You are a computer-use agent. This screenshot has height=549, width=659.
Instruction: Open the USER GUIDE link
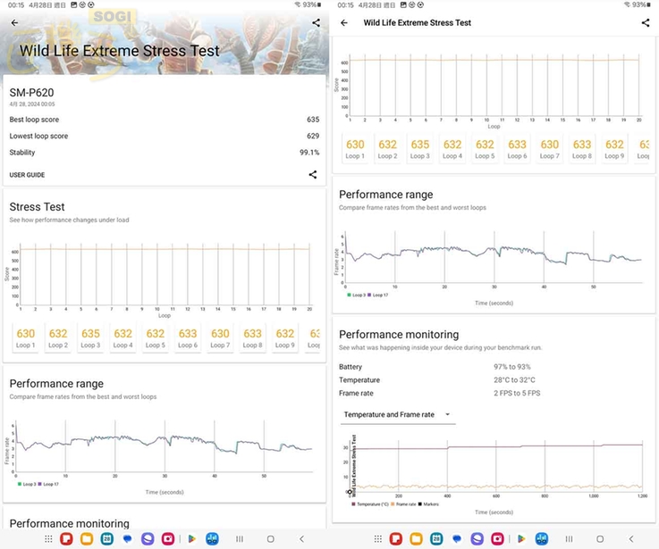tap(27, 175)
